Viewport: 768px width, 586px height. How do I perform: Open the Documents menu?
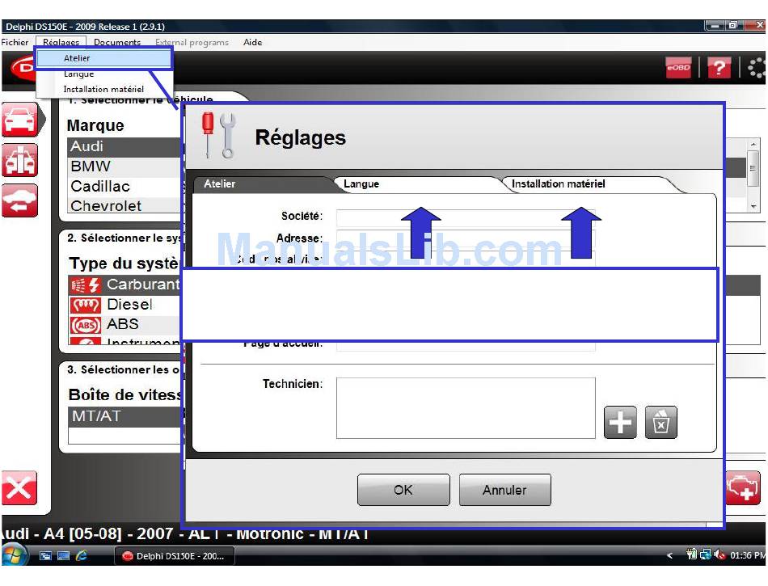click(117, 43)
